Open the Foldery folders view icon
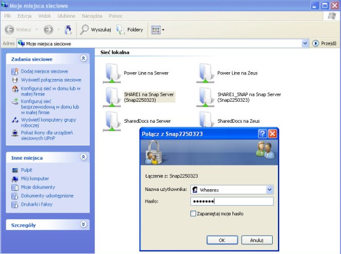Viewport: 341px width, 254px height. 121,29
